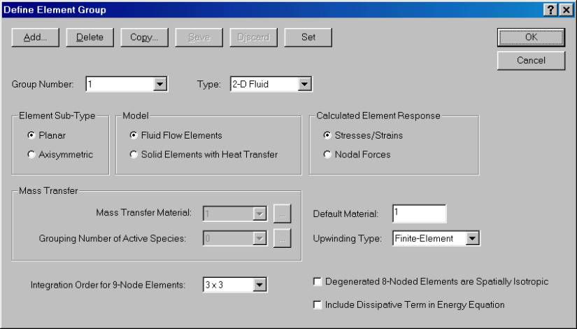Check Include Dissipative Term in Energy Equation

coord(318,304)
